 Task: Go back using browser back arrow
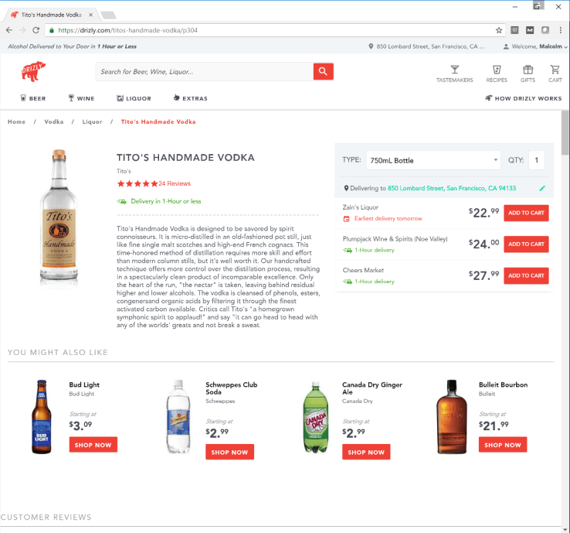pyautogui.click(x=9, y=30)
